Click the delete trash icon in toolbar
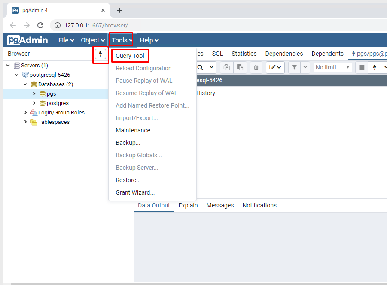 pos(256,67)
